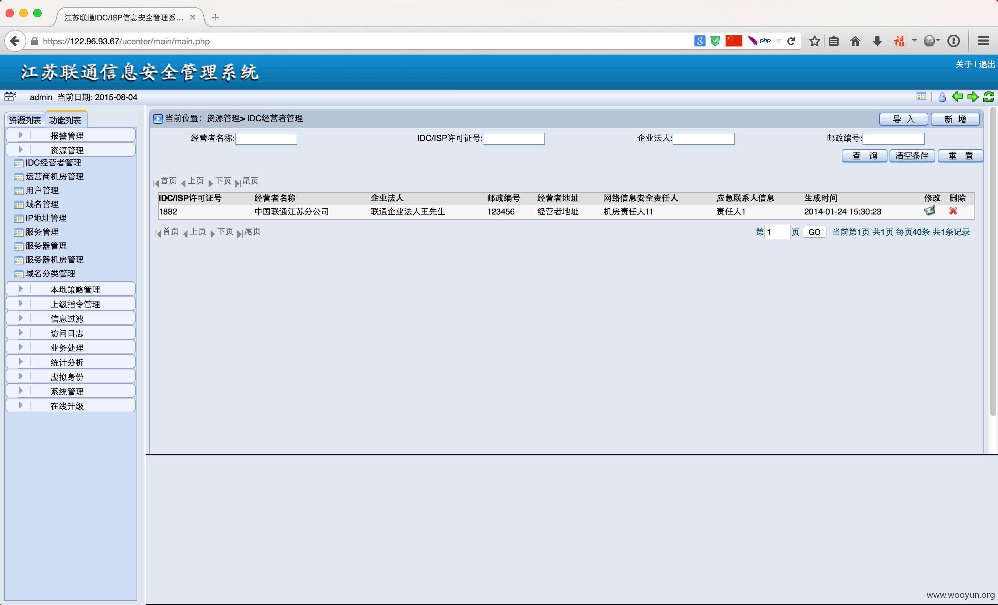Focus the 经营者名称 input field
The width and height of the screenshot is (998, 605).
266,139
